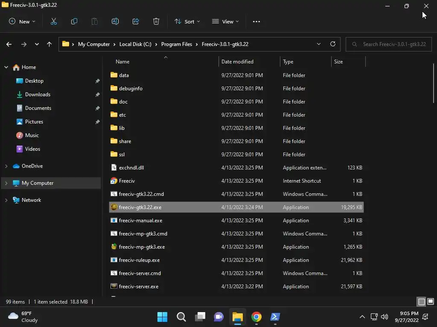This screenshot has width=437, height=327.
Task: Expand the address bar history dropdown
Action: (318, 44)
